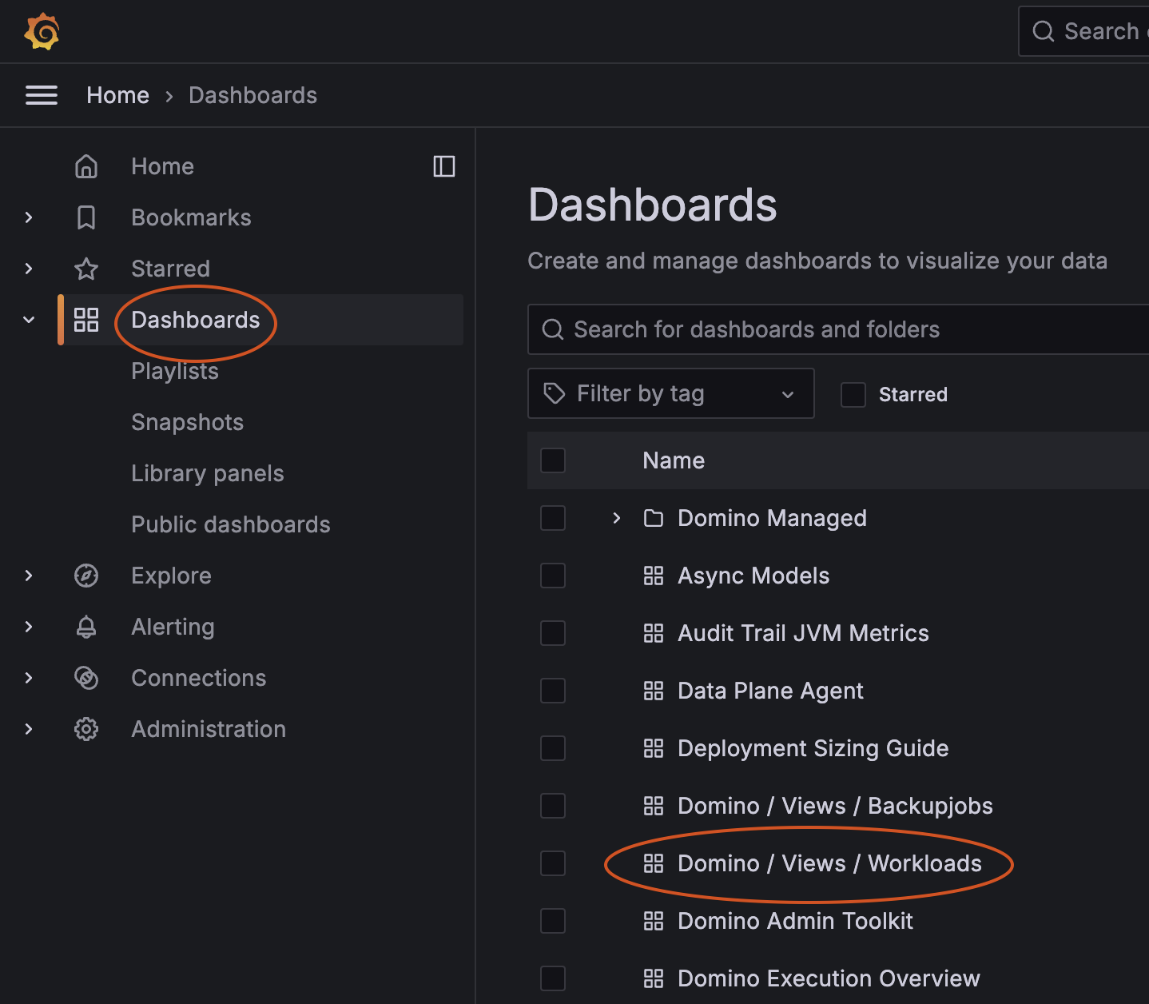Open Library panels in sidebar
This screenshot has height=1004, width=1149.
(x=208, y=473)
